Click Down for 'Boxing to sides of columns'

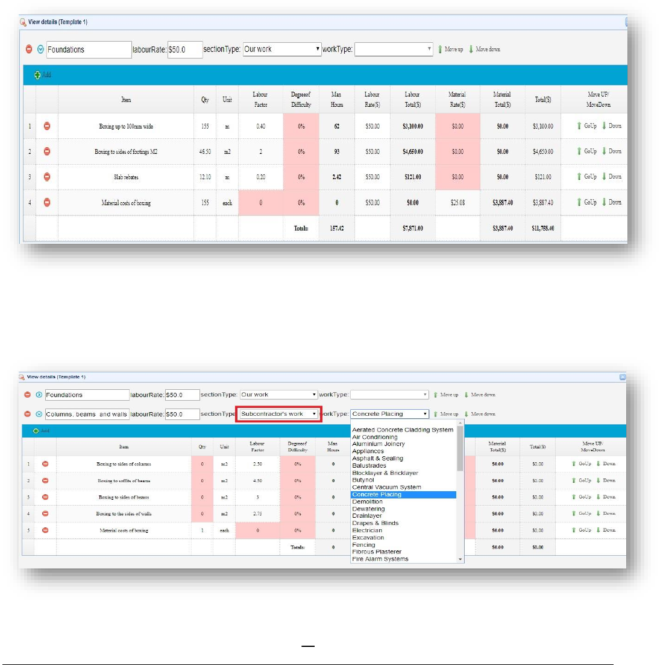606,464
